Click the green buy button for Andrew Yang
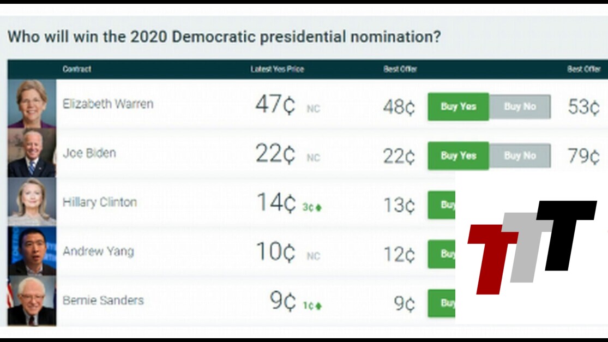The width and height of the screenshot is (608, 342). 442,254
